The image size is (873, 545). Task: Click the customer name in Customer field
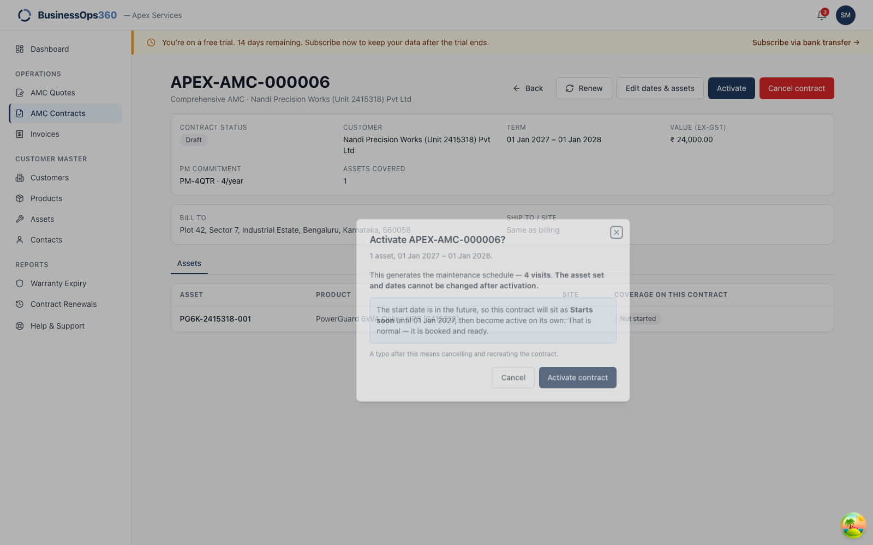point(417,145)
